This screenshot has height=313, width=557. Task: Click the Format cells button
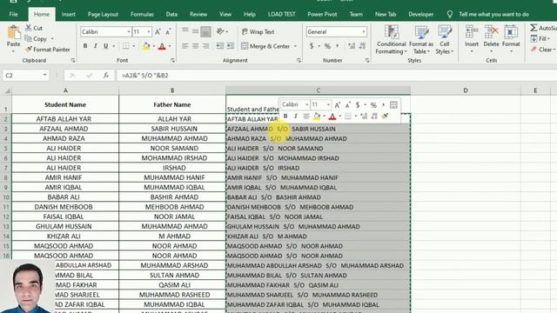[x=511, y=39]
